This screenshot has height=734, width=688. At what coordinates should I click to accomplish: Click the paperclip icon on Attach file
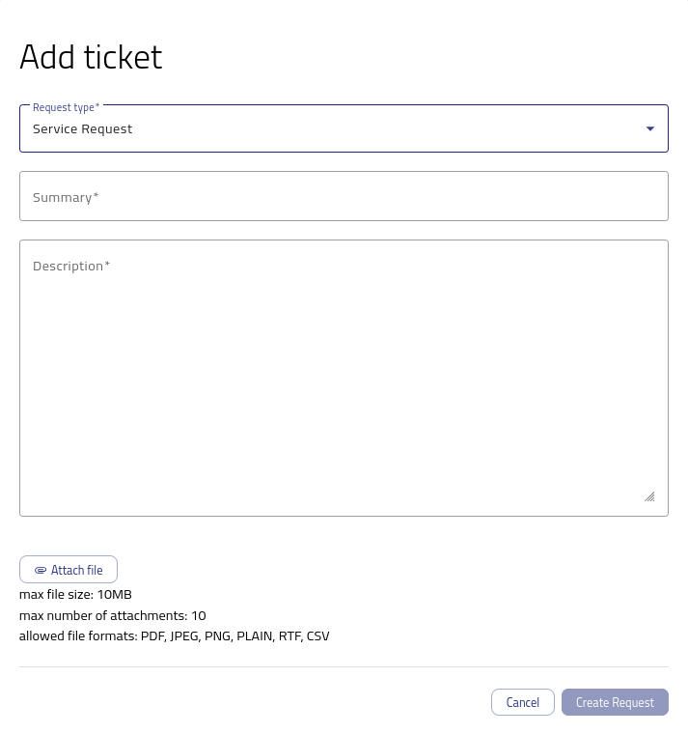41,570
